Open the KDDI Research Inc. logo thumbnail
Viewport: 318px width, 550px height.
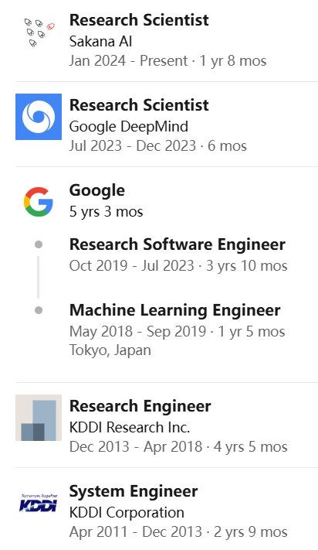click(x=39, y=418)
